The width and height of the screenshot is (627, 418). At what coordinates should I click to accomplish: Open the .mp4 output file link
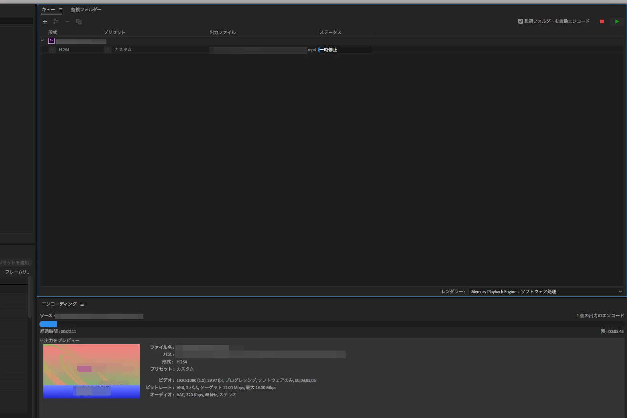(263, 50)
